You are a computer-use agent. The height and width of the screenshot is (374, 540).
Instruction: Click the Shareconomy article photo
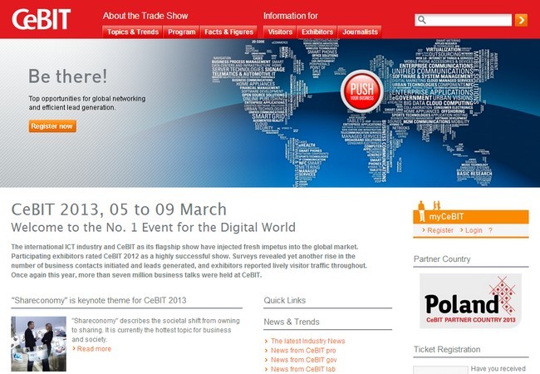click(x=38, y=344)
